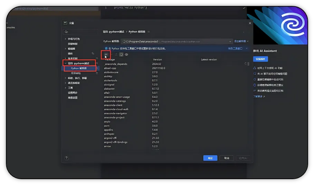Open the Python 解释器 path dropdown
The width and height of the screenshot is (314, 185).
[230, 41]
